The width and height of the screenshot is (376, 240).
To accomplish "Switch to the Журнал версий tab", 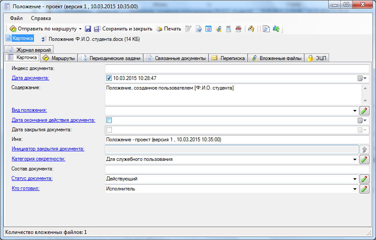I will (x=29, y=50).
